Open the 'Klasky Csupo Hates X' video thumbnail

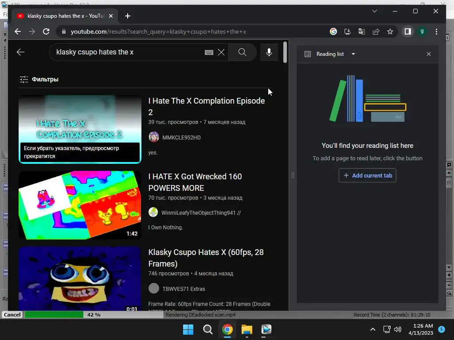point(80,279)
